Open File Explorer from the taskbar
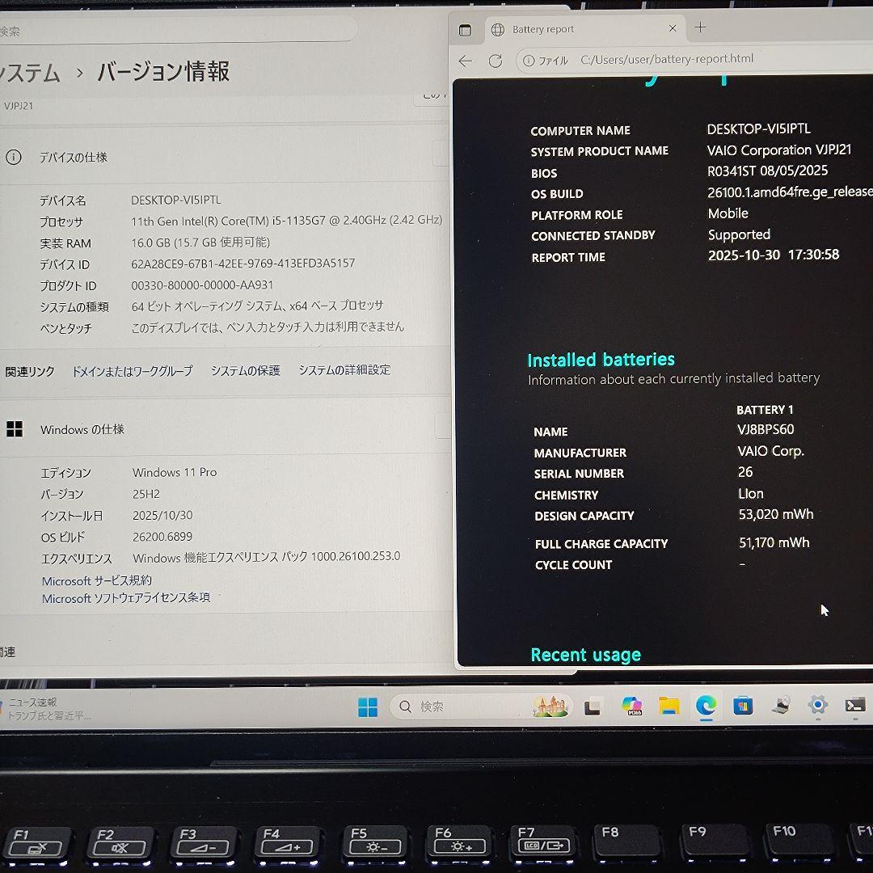This screenshot has width=873, height=873. tap(668, 706)
